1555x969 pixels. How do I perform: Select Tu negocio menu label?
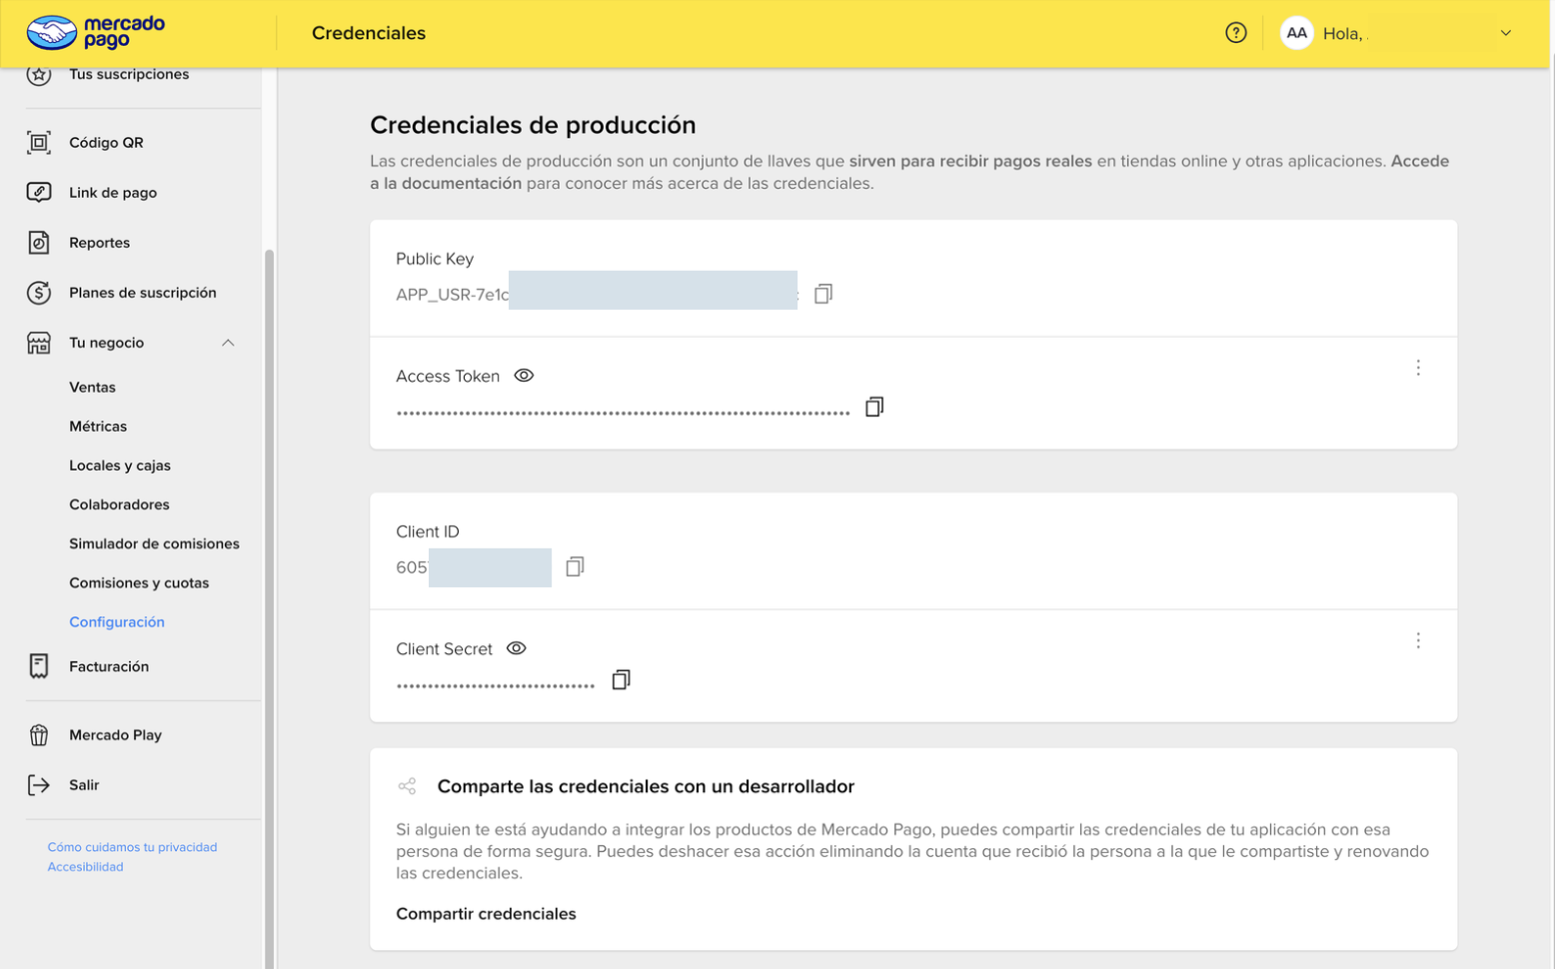click(x=106, y=343)
